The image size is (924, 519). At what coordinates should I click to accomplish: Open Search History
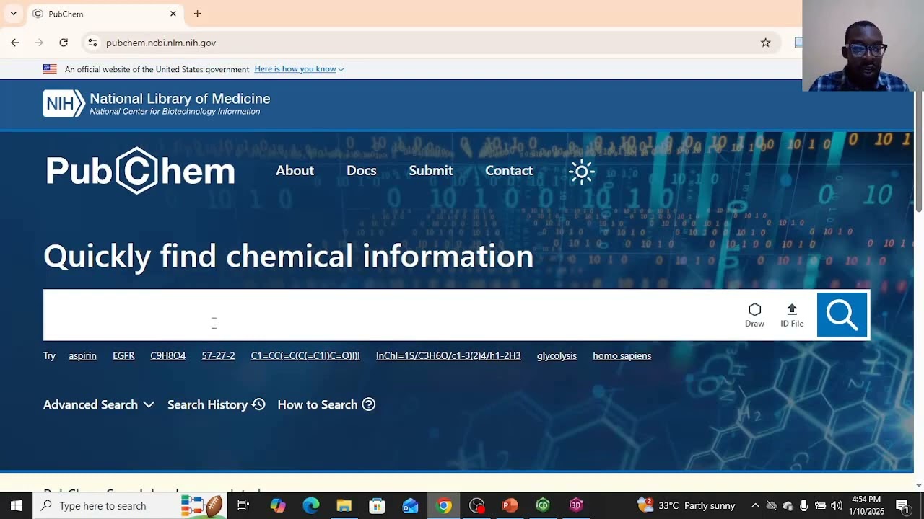(x=217, y=405)
